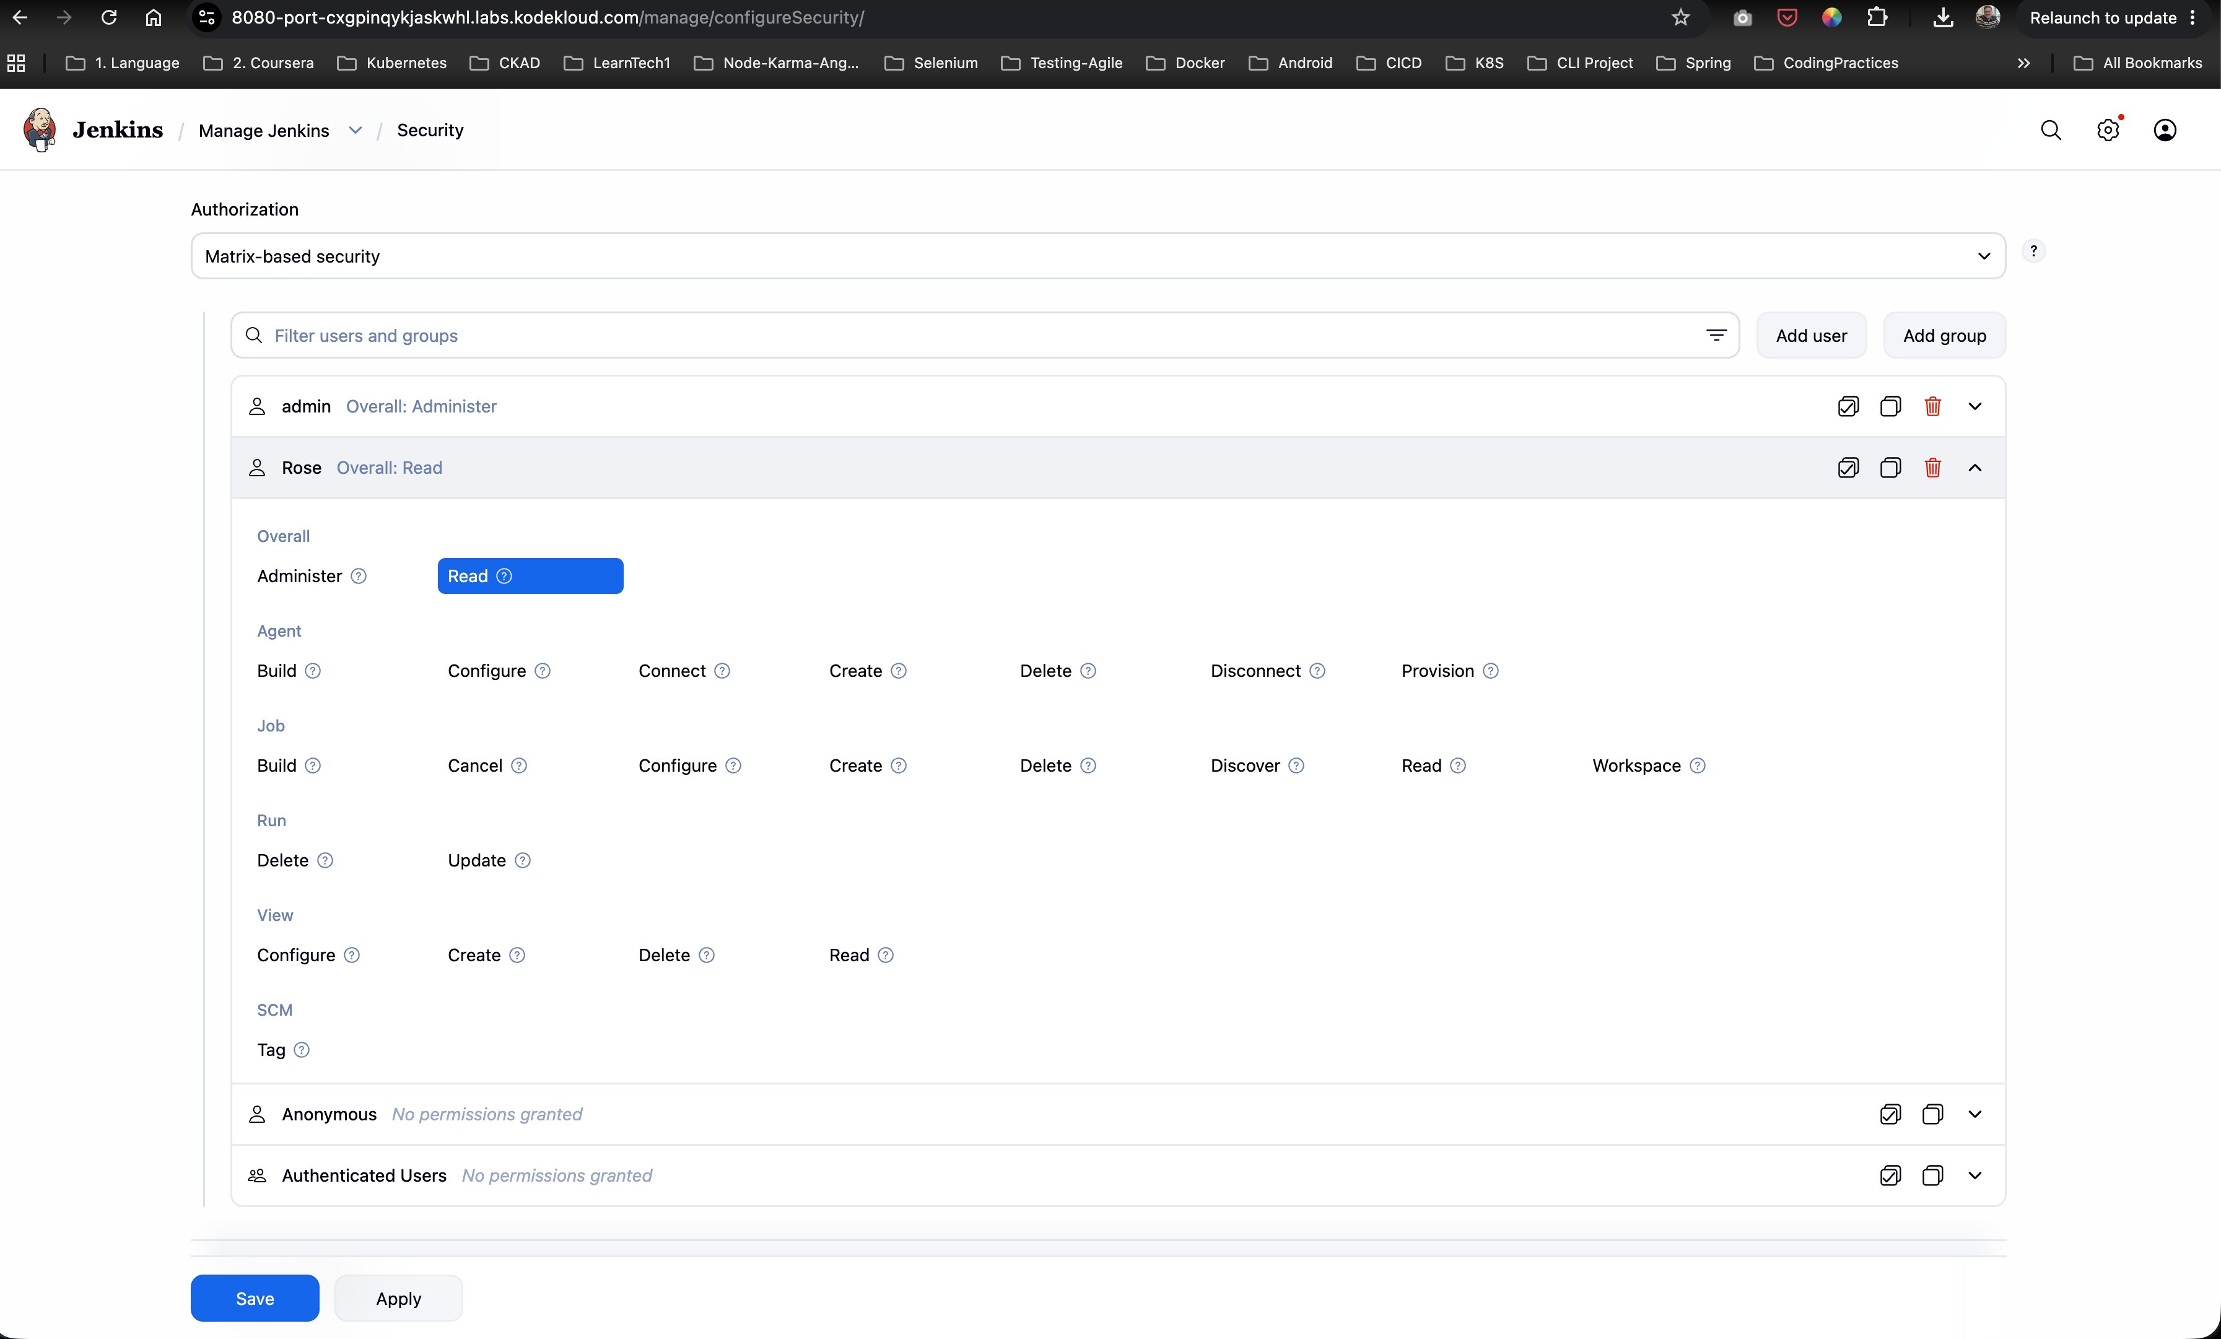Image resolution: width=2221 pixels, height=1339 pixels.
Task: Toggle View Read permission
Action: (x=849, y=955)
